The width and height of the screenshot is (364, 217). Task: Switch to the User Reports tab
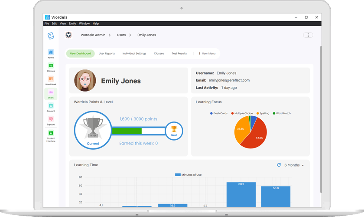107,53
